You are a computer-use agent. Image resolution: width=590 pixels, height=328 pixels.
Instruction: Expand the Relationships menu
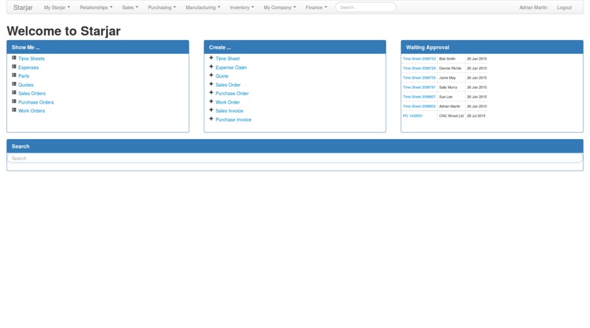pos(96,7)
